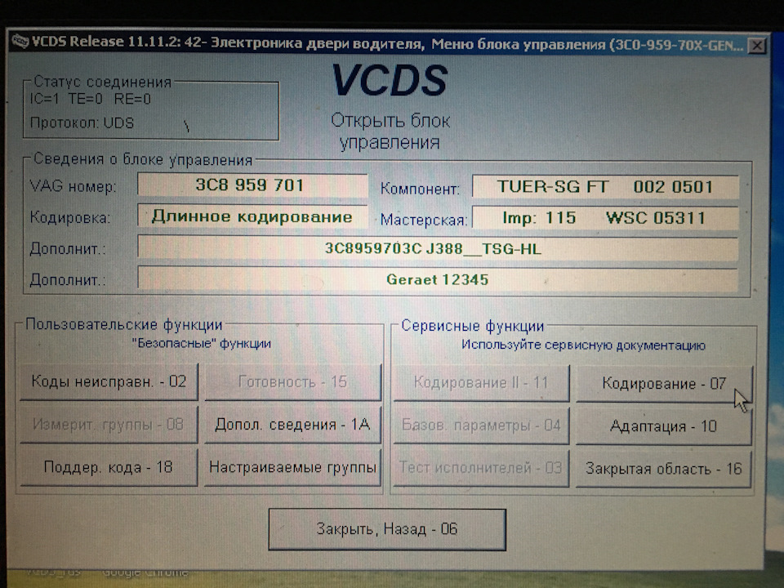The image size is (784, 588).
Task: Click the status text IC=1 TE=0 RE=0
Action: tap(91, 99)
